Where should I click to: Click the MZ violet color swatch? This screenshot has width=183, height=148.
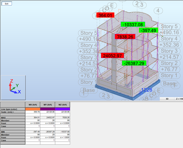pyautogui.click(x=63, y=109)
